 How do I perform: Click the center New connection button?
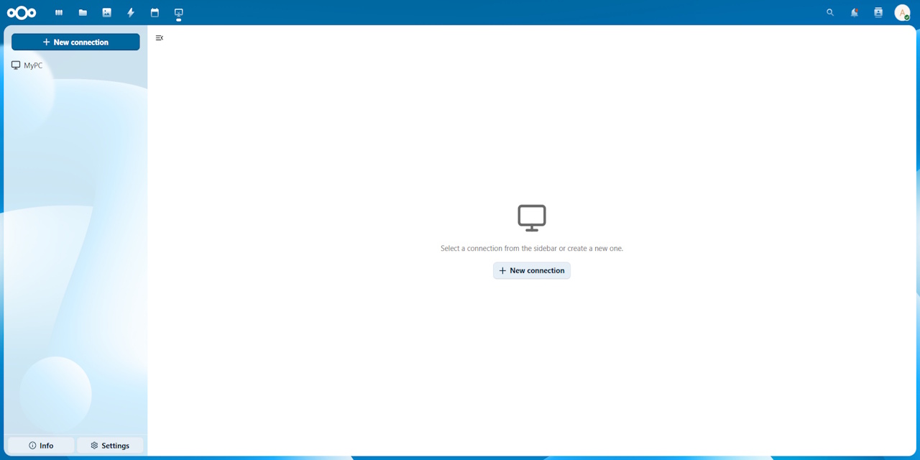pos(532,271)
